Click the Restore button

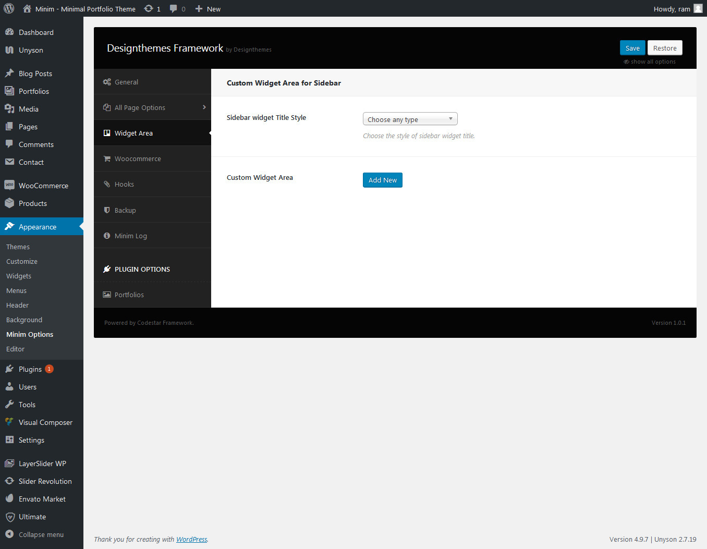pos(665,48)
